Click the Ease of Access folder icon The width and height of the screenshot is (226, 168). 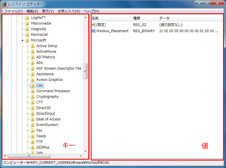coord(32,119)
